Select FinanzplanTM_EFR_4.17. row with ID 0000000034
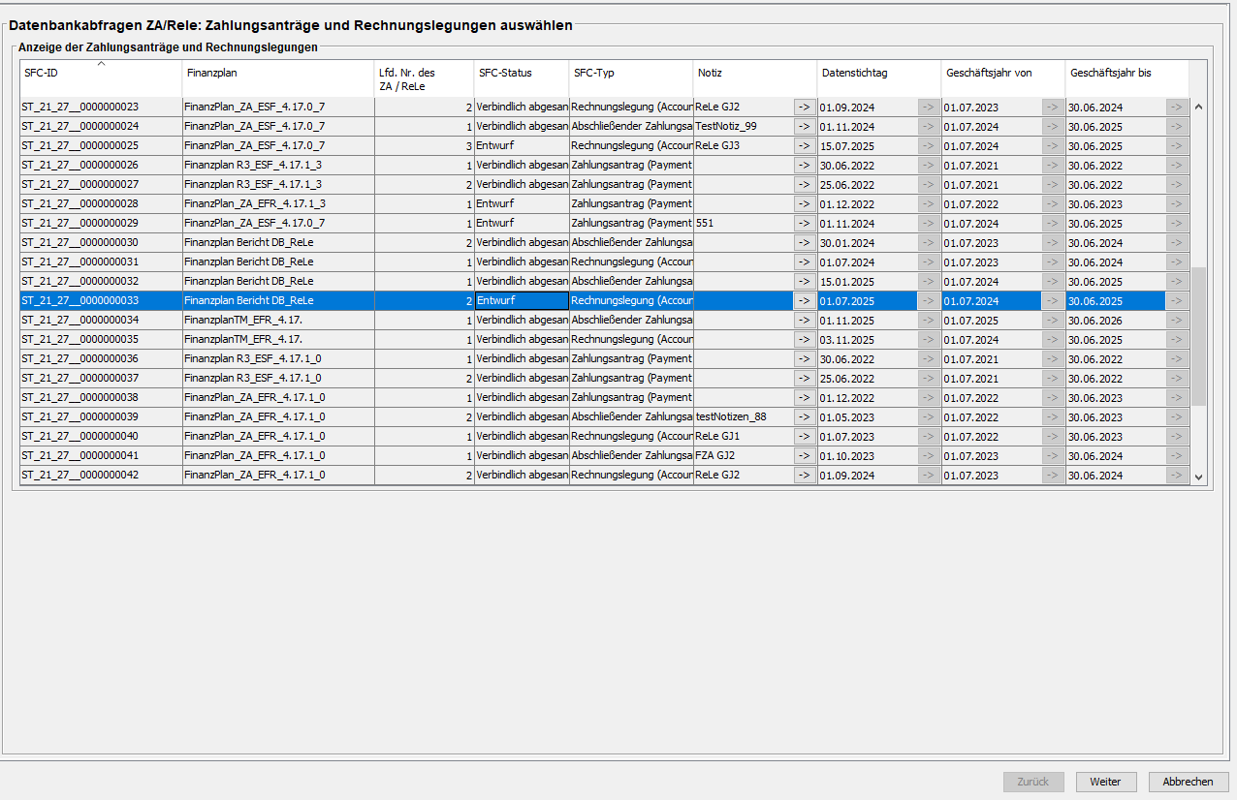This screenshot has height=800, width=1237. (278, 320)
